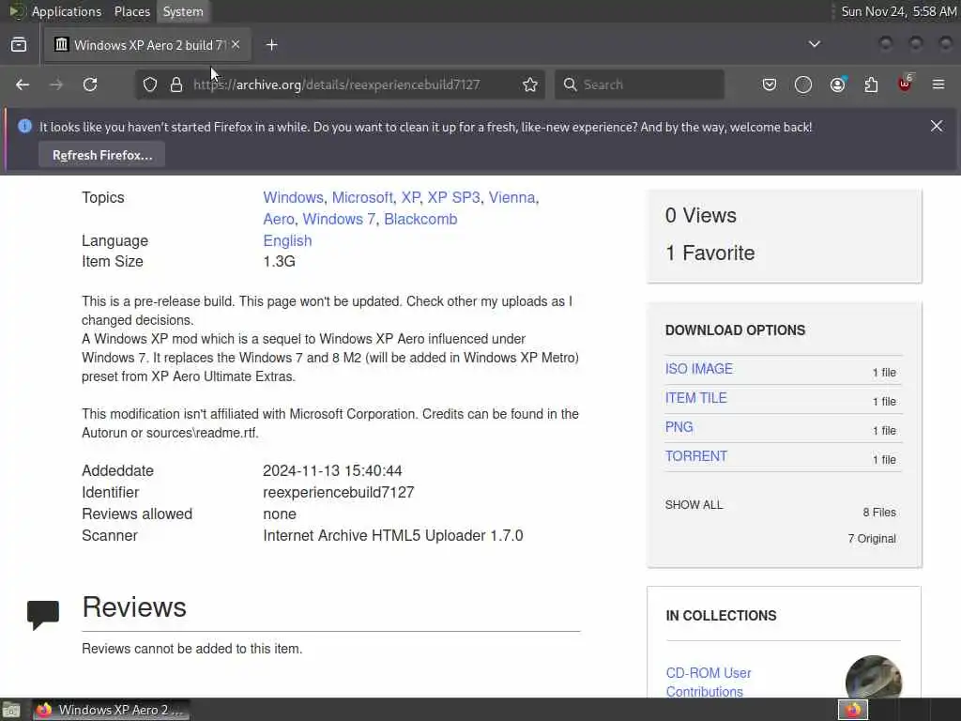Image resolution: width=961 pixels, height=721 pixels.
Task: Open the Places menu
Action: point(131,11)
